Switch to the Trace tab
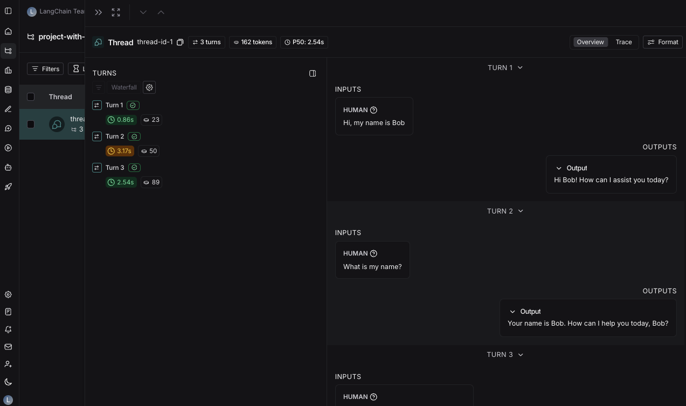 coord(623,42)
